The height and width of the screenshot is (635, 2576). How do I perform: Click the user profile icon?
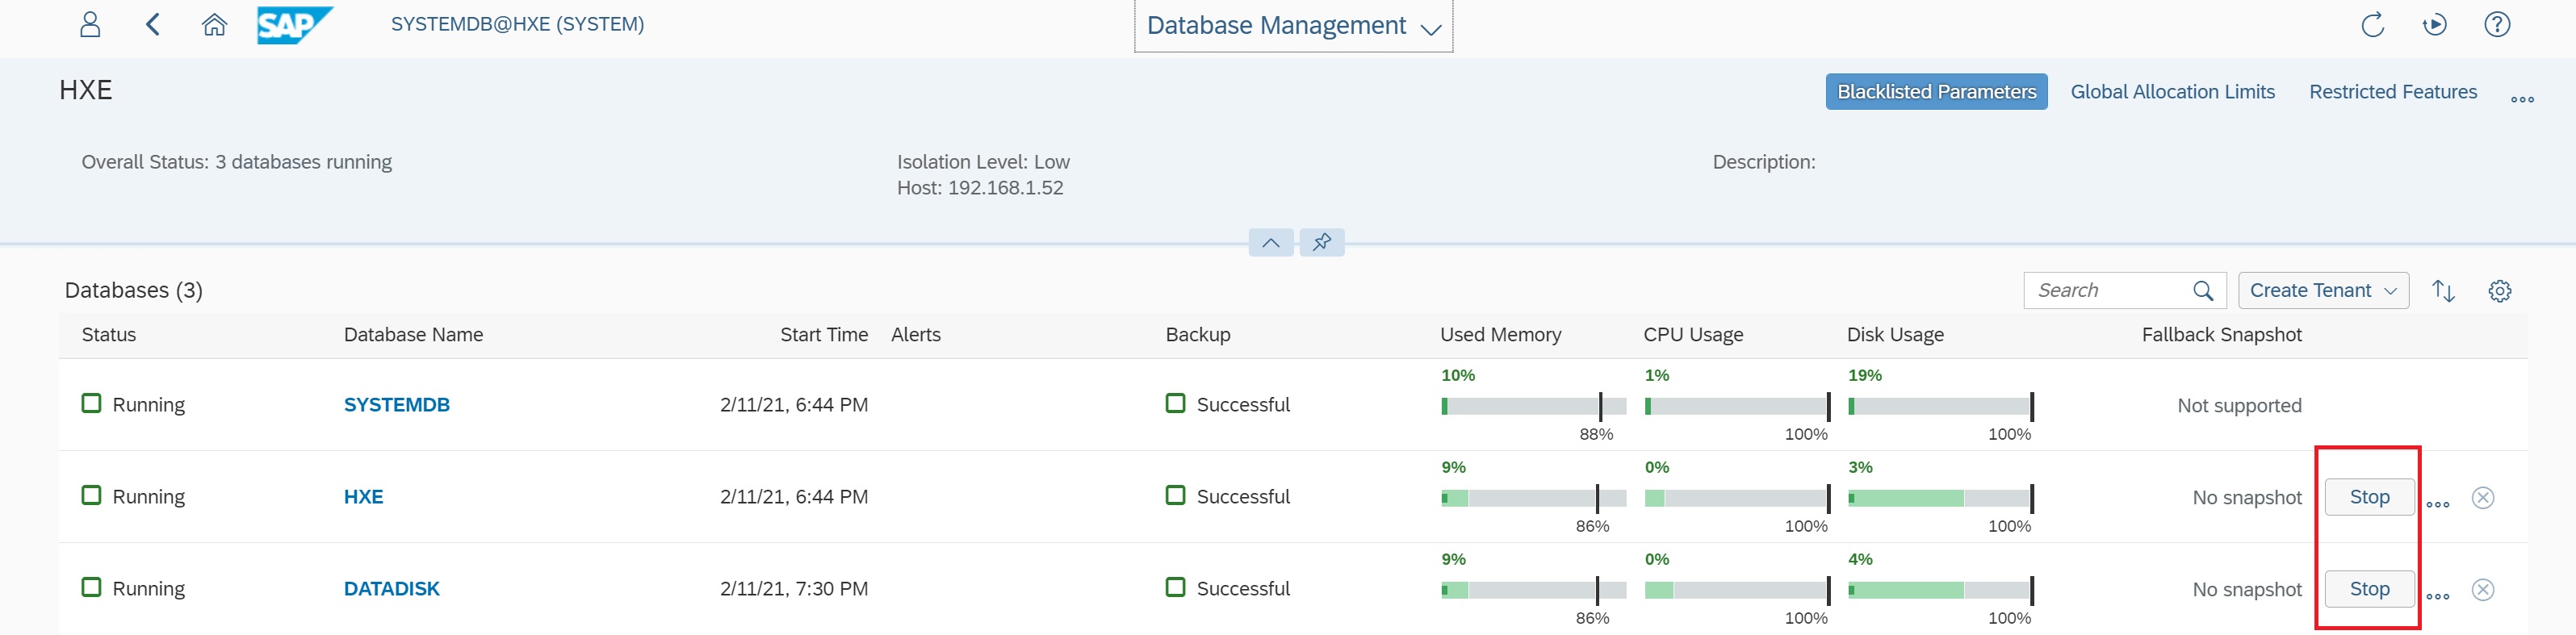pyautogui.click(x=90, y=25)
